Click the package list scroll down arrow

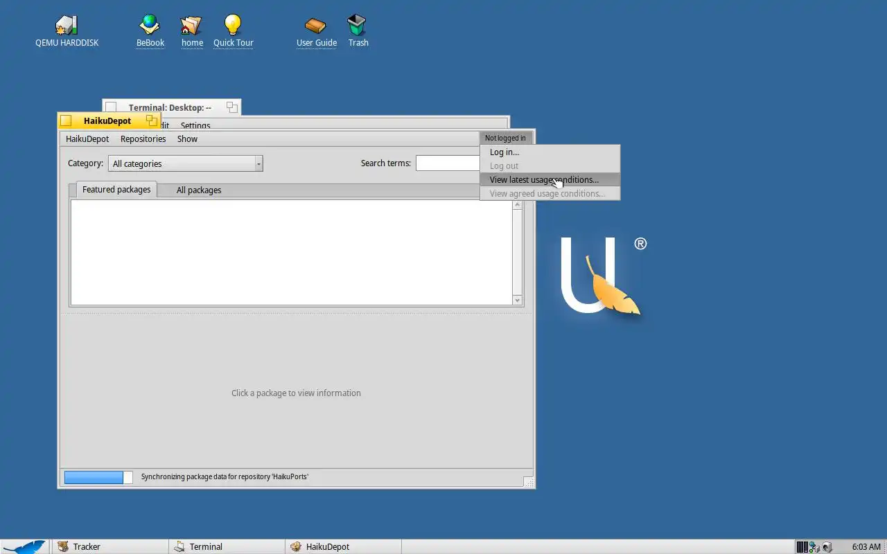[517, 300]
